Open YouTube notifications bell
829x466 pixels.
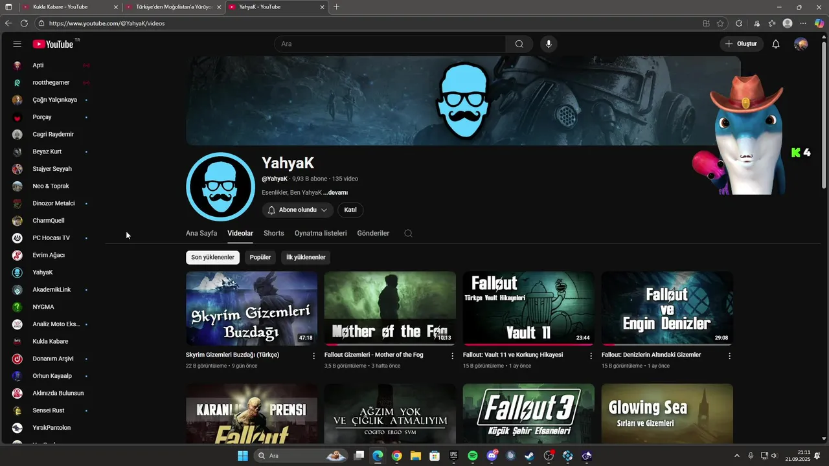[775, 44]
